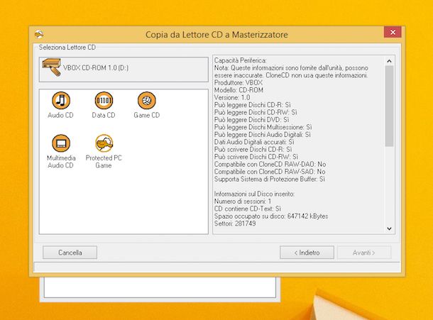Click the scrollbar thumb in device info panel

tap(390, 106)
